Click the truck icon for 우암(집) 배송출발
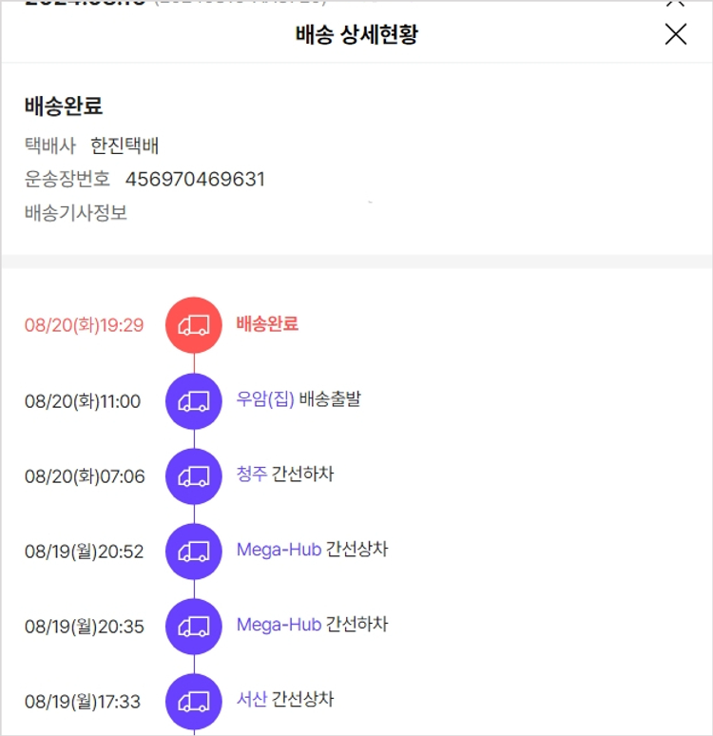 [194, 400]
